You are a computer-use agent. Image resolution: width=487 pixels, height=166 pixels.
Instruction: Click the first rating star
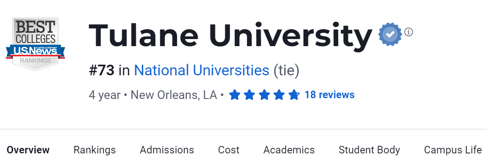pos(234,95)
